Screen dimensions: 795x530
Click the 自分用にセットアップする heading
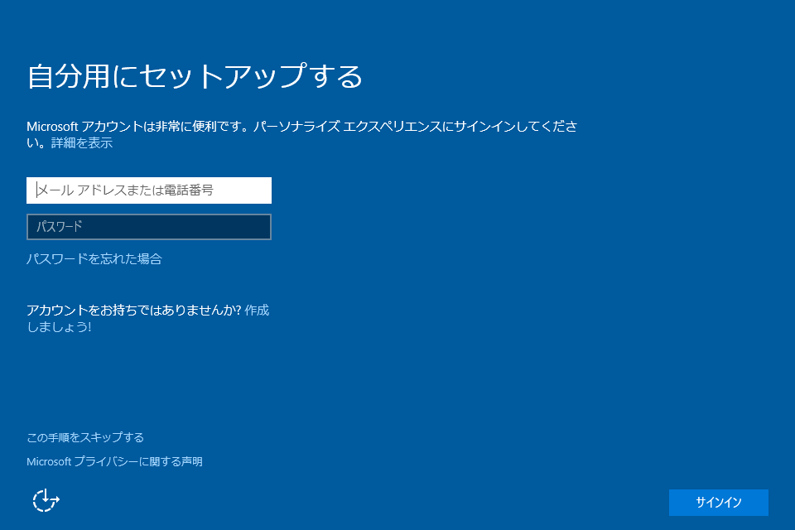[x=195, y=76]
